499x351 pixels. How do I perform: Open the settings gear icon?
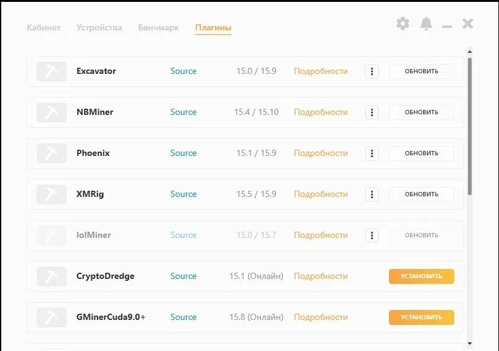tap(403, 24)
